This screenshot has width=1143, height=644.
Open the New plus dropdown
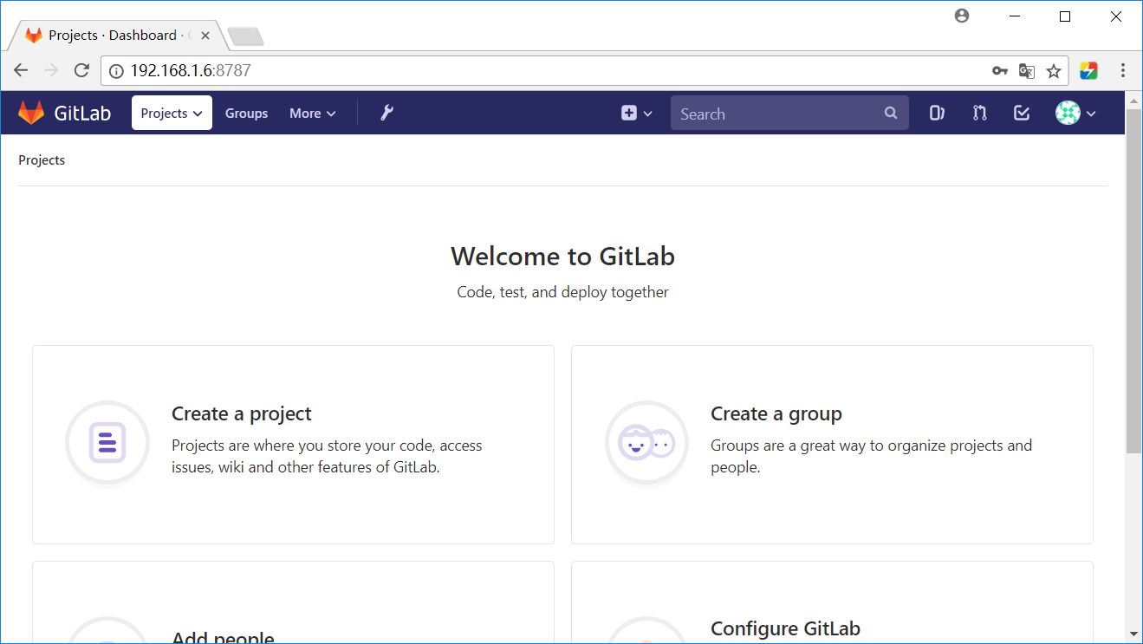[637, 114]
